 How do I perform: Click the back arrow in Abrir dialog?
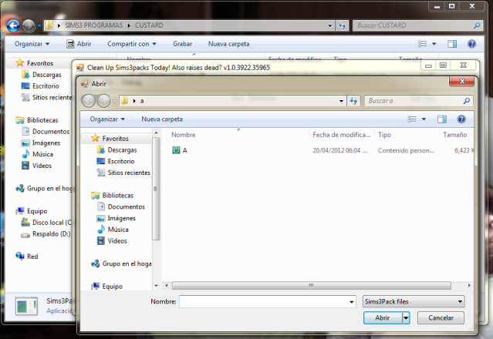tap(88, 101)
